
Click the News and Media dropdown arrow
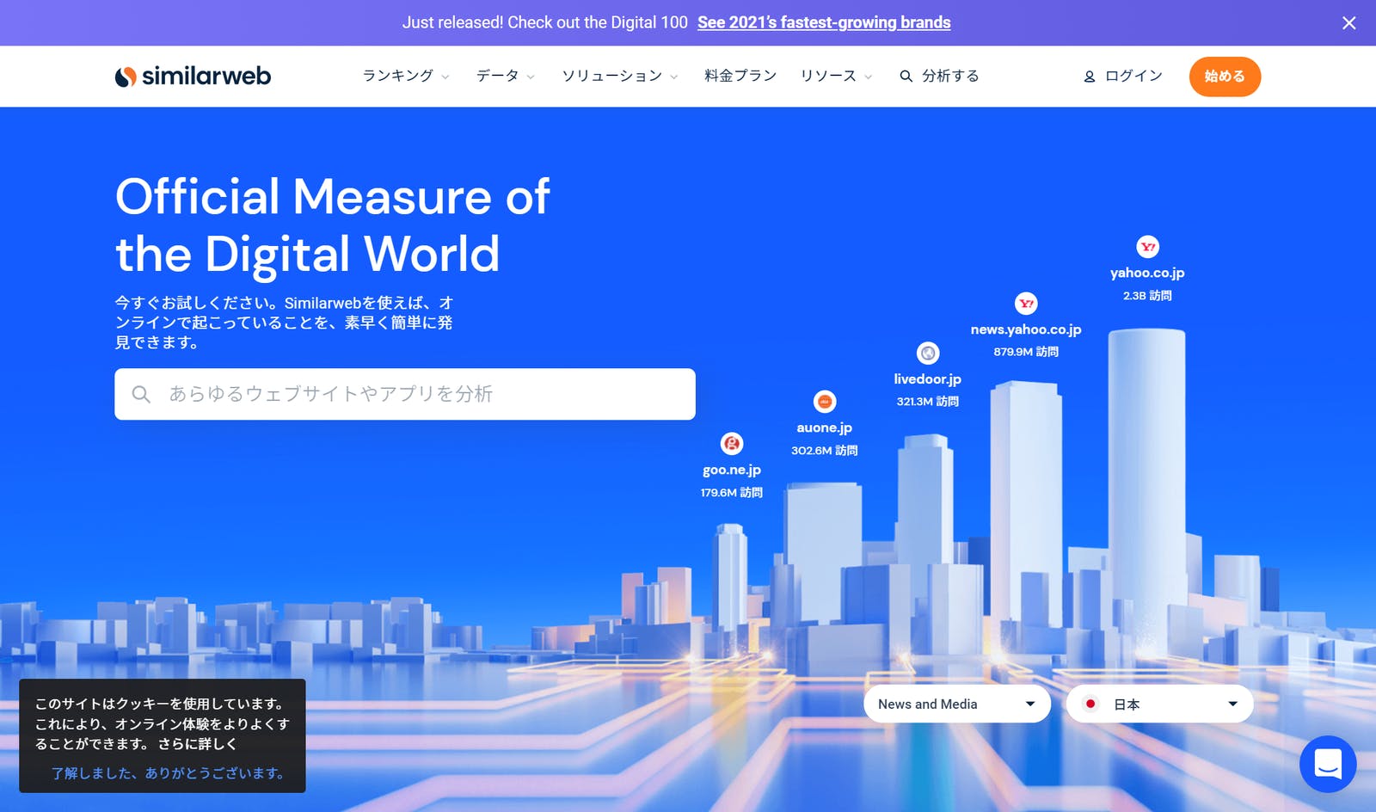pos(1030,704)
